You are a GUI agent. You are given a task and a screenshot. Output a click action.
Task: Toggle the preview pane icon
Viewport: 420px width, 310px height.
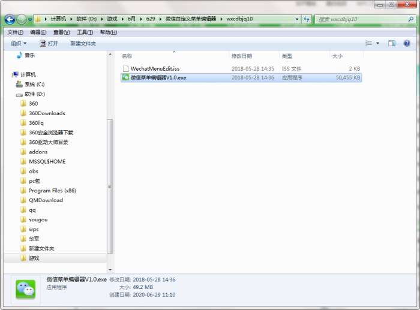[x=392, y=43]
